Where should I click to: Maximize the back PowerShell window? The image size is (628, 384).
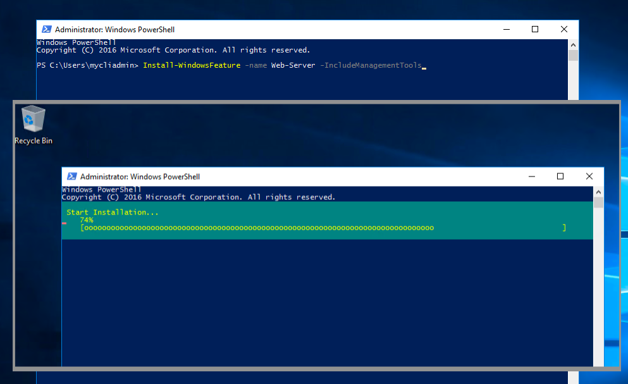(534, 29)
